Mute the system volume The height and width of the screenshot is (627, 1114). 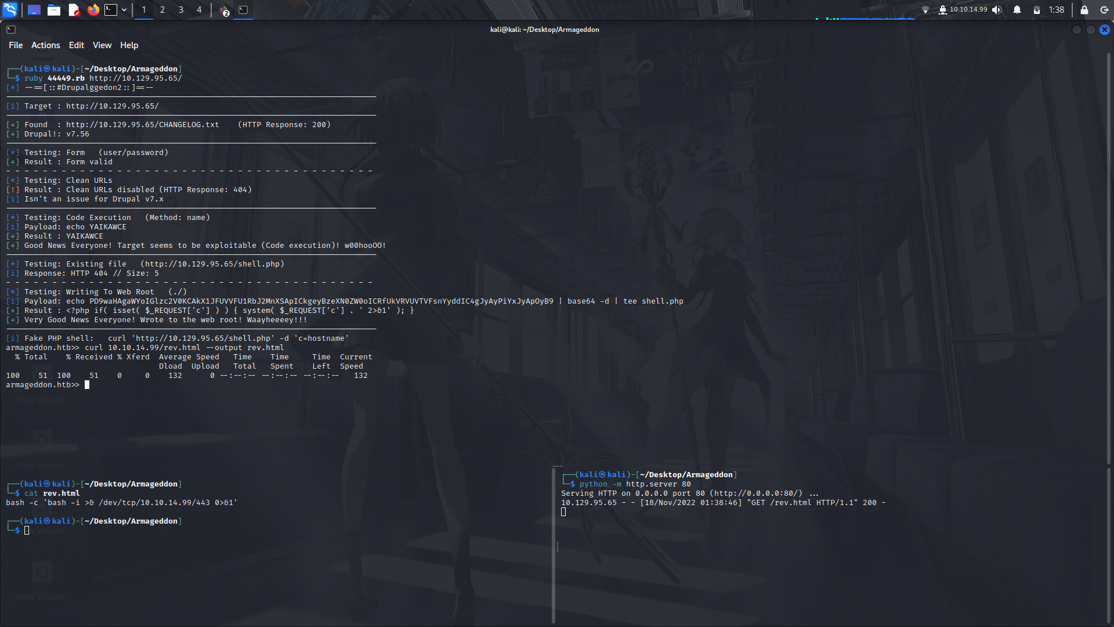point(997,10)
